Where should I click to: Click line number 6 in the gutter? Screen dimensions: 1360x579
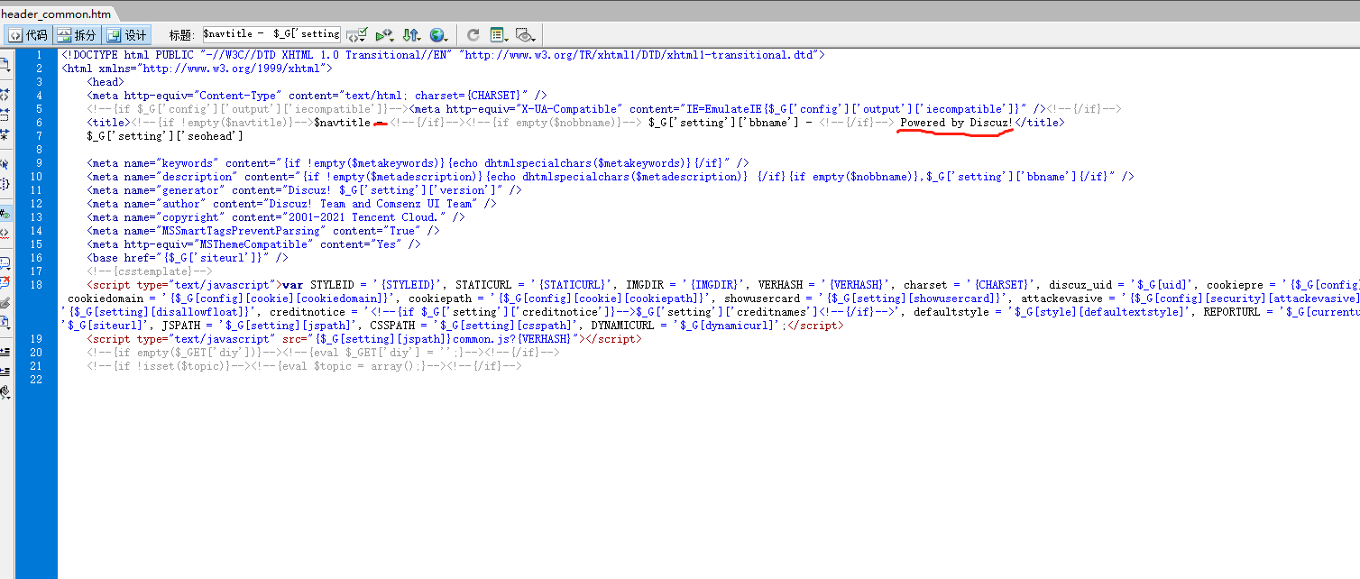click(x=39, y=123)
